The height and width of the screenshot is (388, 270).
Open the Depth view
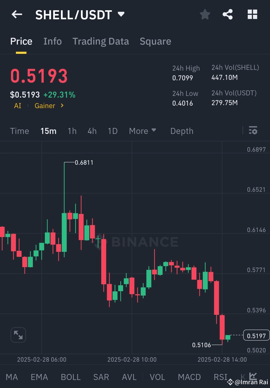tap(182, 131)
